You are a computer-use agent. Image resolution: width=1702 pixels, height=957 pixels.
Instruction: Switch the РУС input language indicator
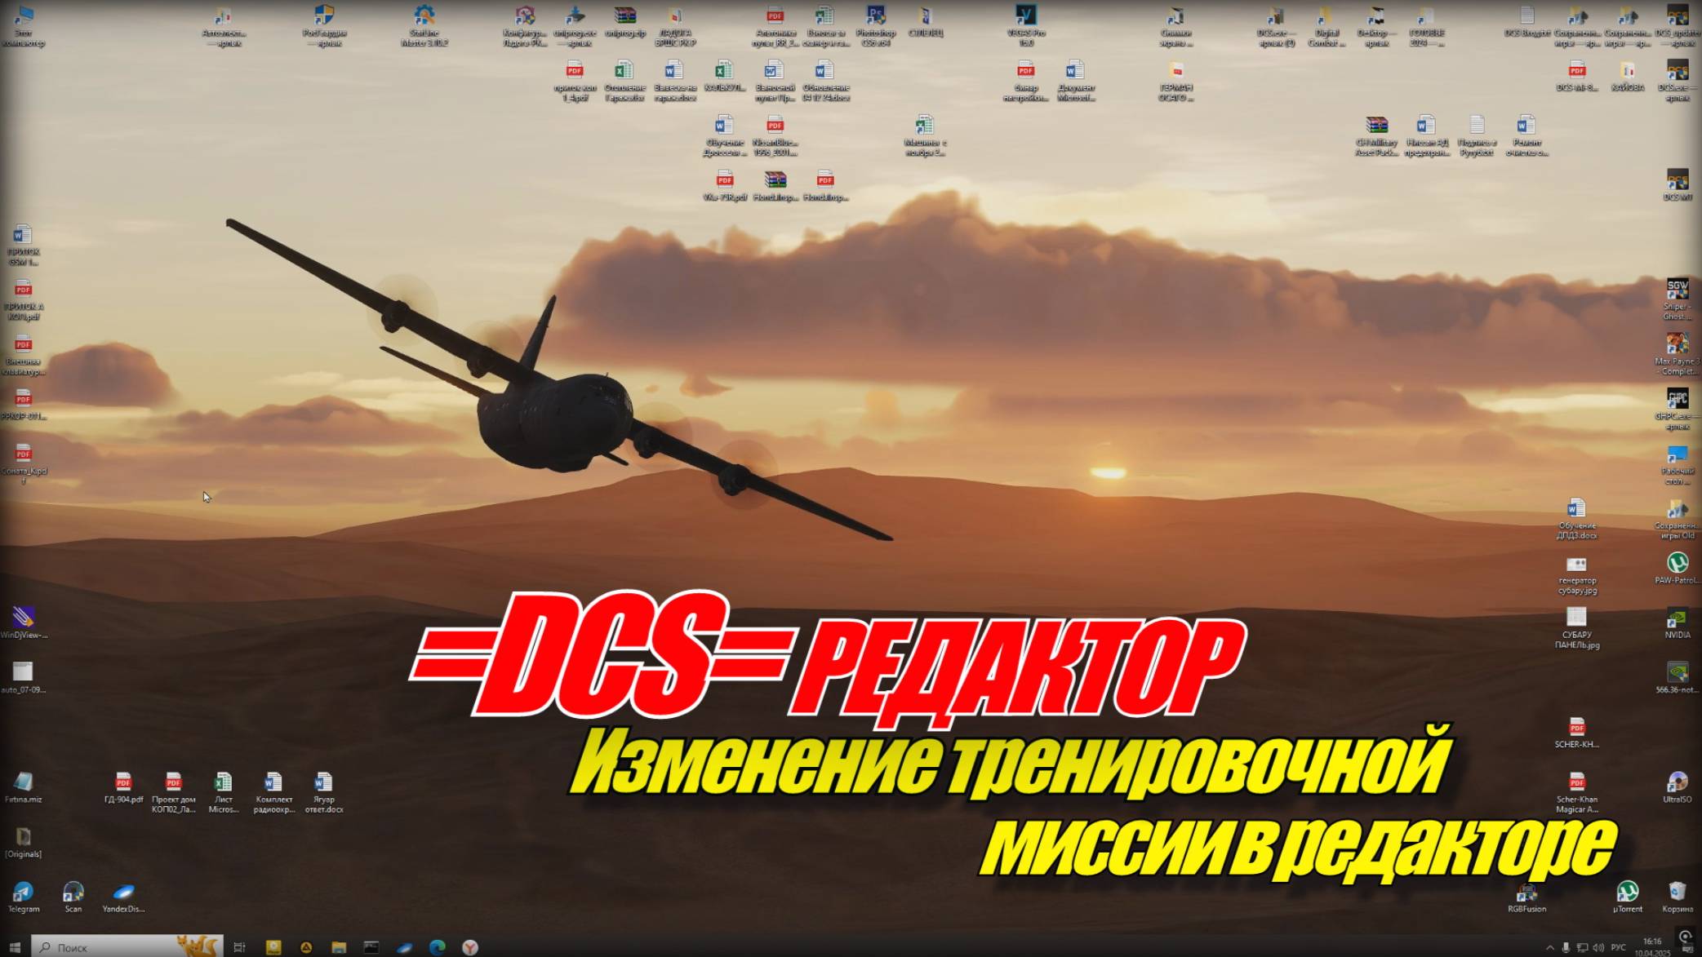point(1618,947)
